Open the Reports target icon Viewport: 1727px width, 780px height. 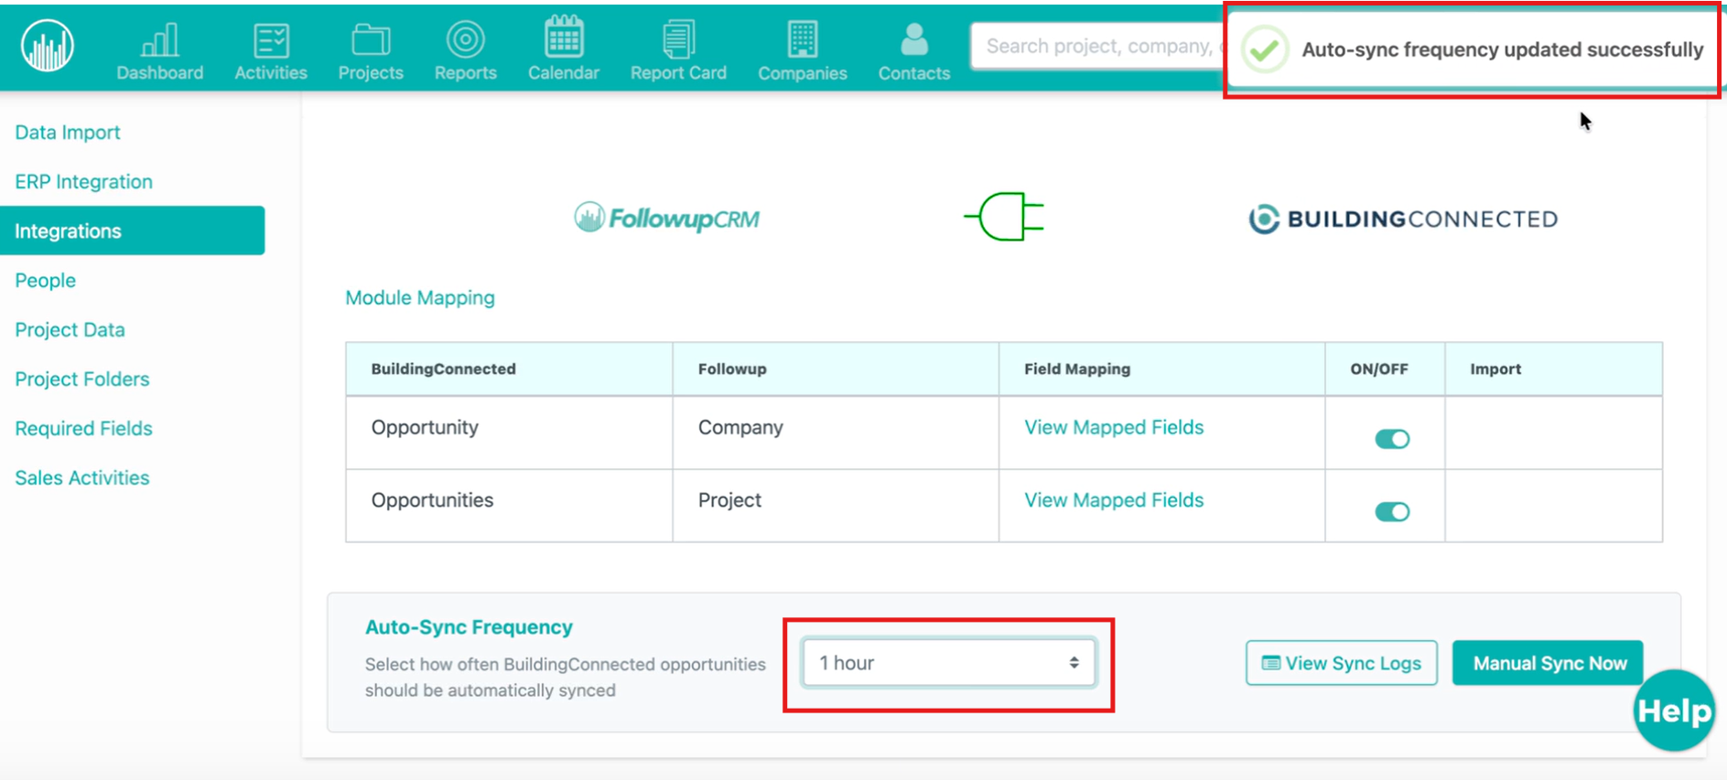coord(465,40)
